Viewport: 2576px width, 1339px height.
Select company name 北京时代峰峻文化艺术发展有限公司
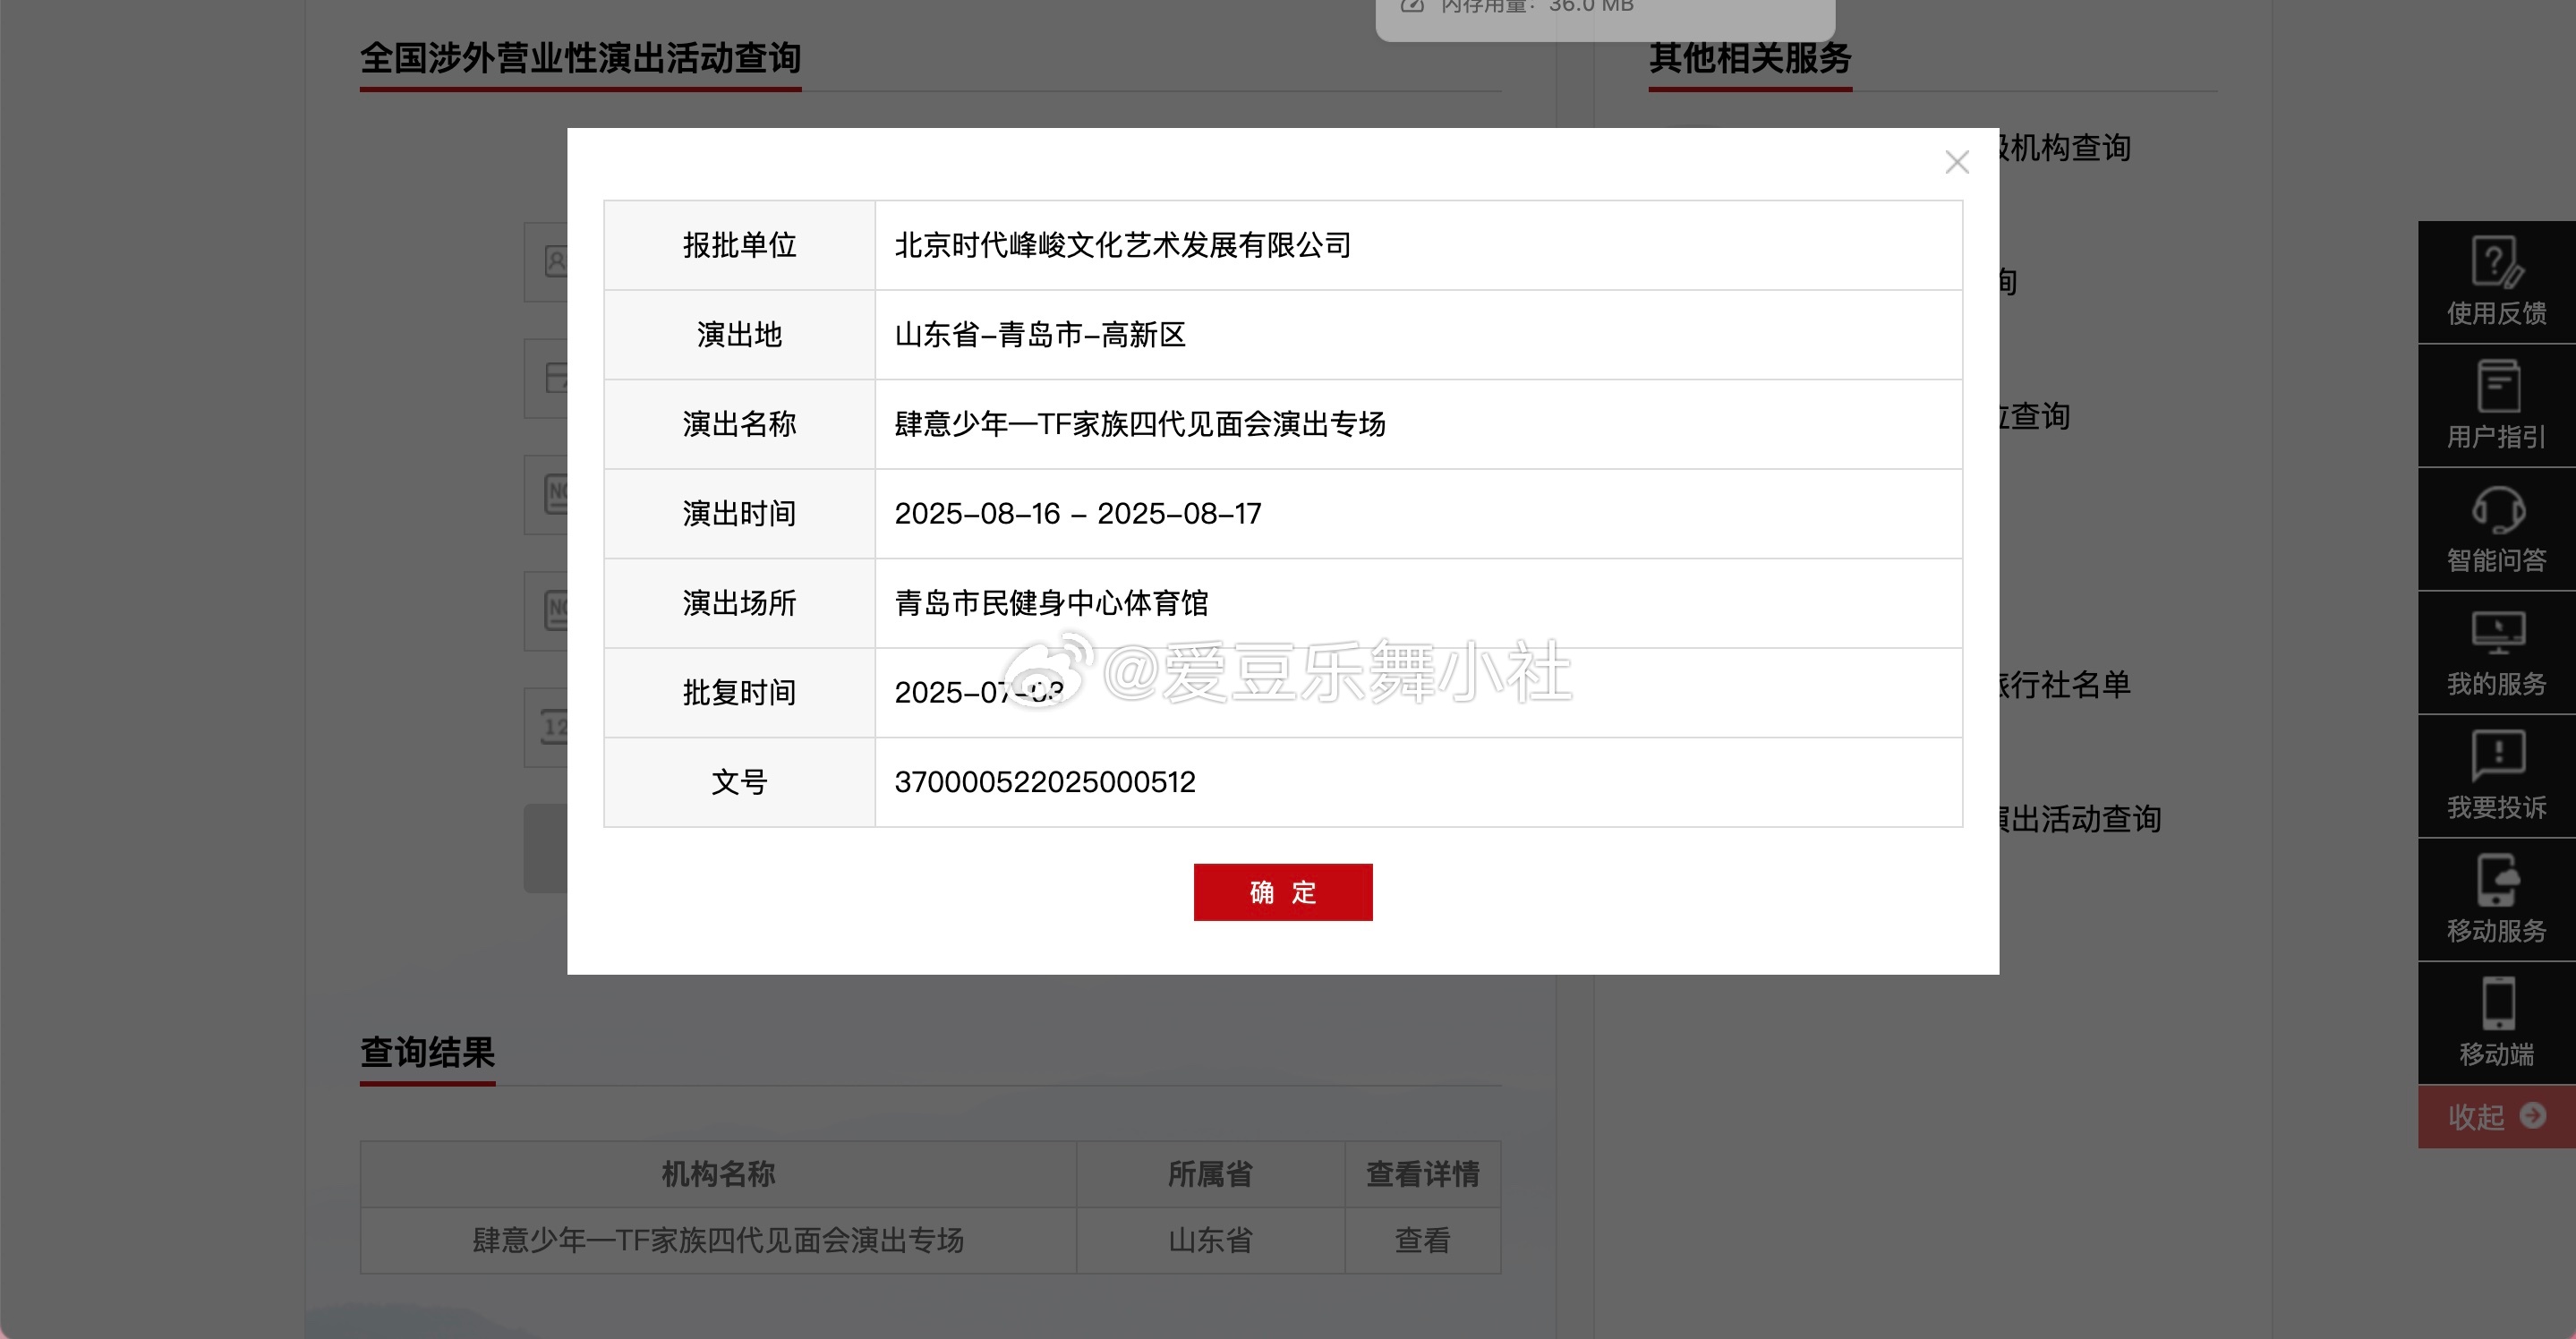(1122, 245)
